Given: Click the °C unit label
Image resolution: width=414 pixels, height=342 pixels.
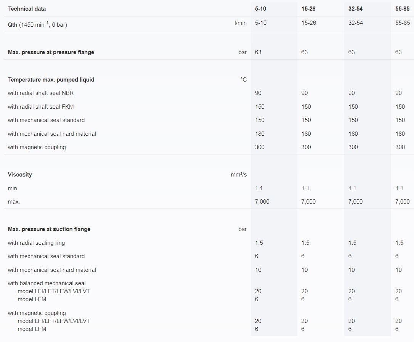Looking at the screenshot, I should (x=244, y=79).
